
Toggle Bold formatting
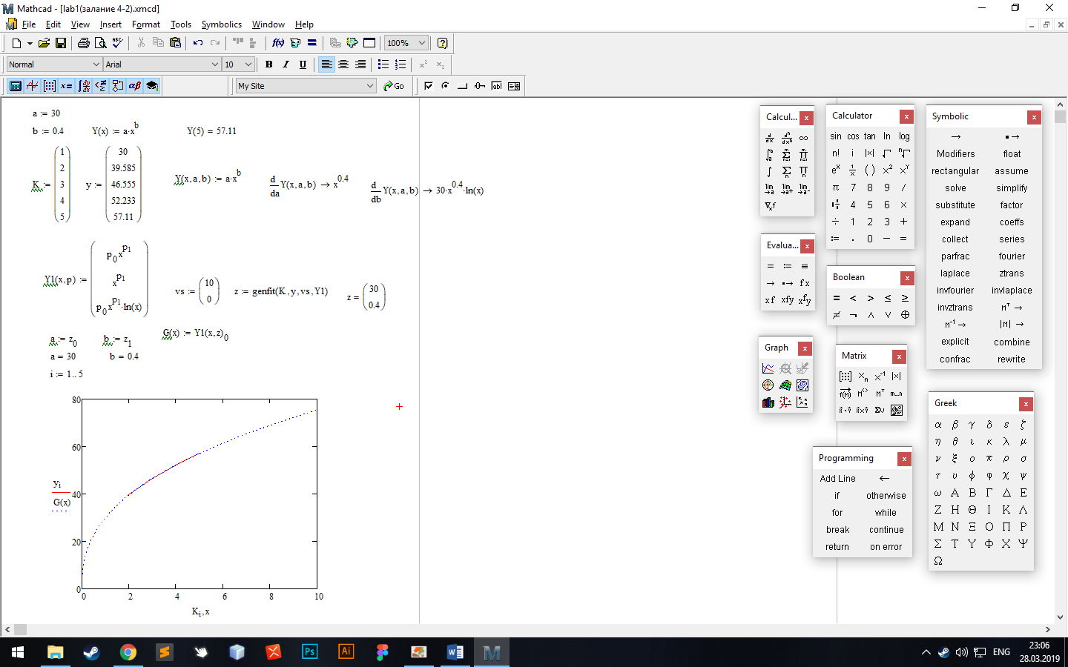tap(268, 64)
